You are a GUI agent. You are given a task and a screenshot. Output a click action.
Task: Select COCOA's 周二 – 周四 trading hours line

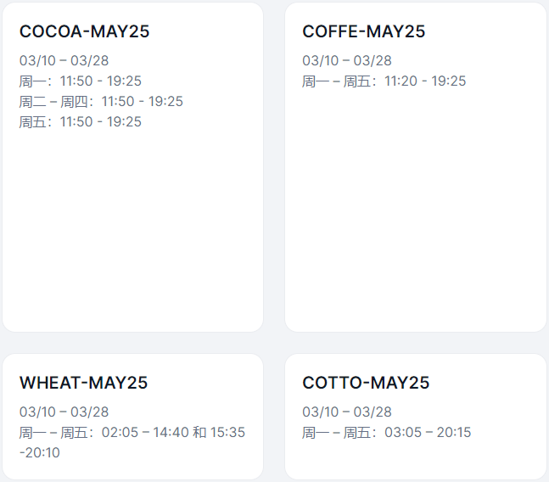101,102
